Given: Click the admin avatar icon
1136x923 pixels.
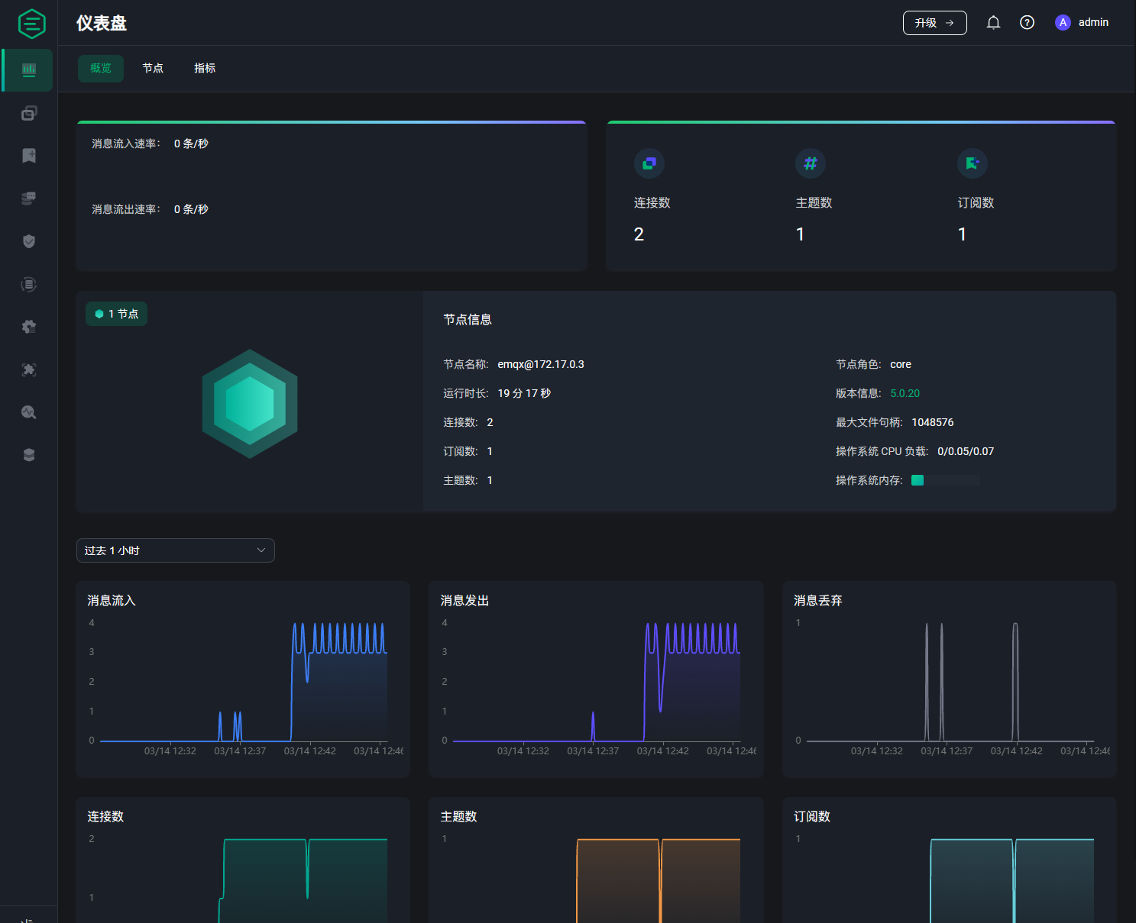Looking at the screenshot, I should [x=1063, y=22].
